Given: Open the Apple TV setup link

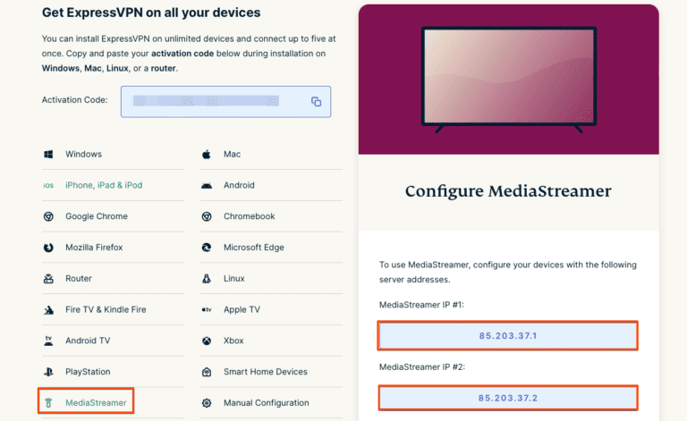Looking at the screenshot, I should [x=242, y=309].
